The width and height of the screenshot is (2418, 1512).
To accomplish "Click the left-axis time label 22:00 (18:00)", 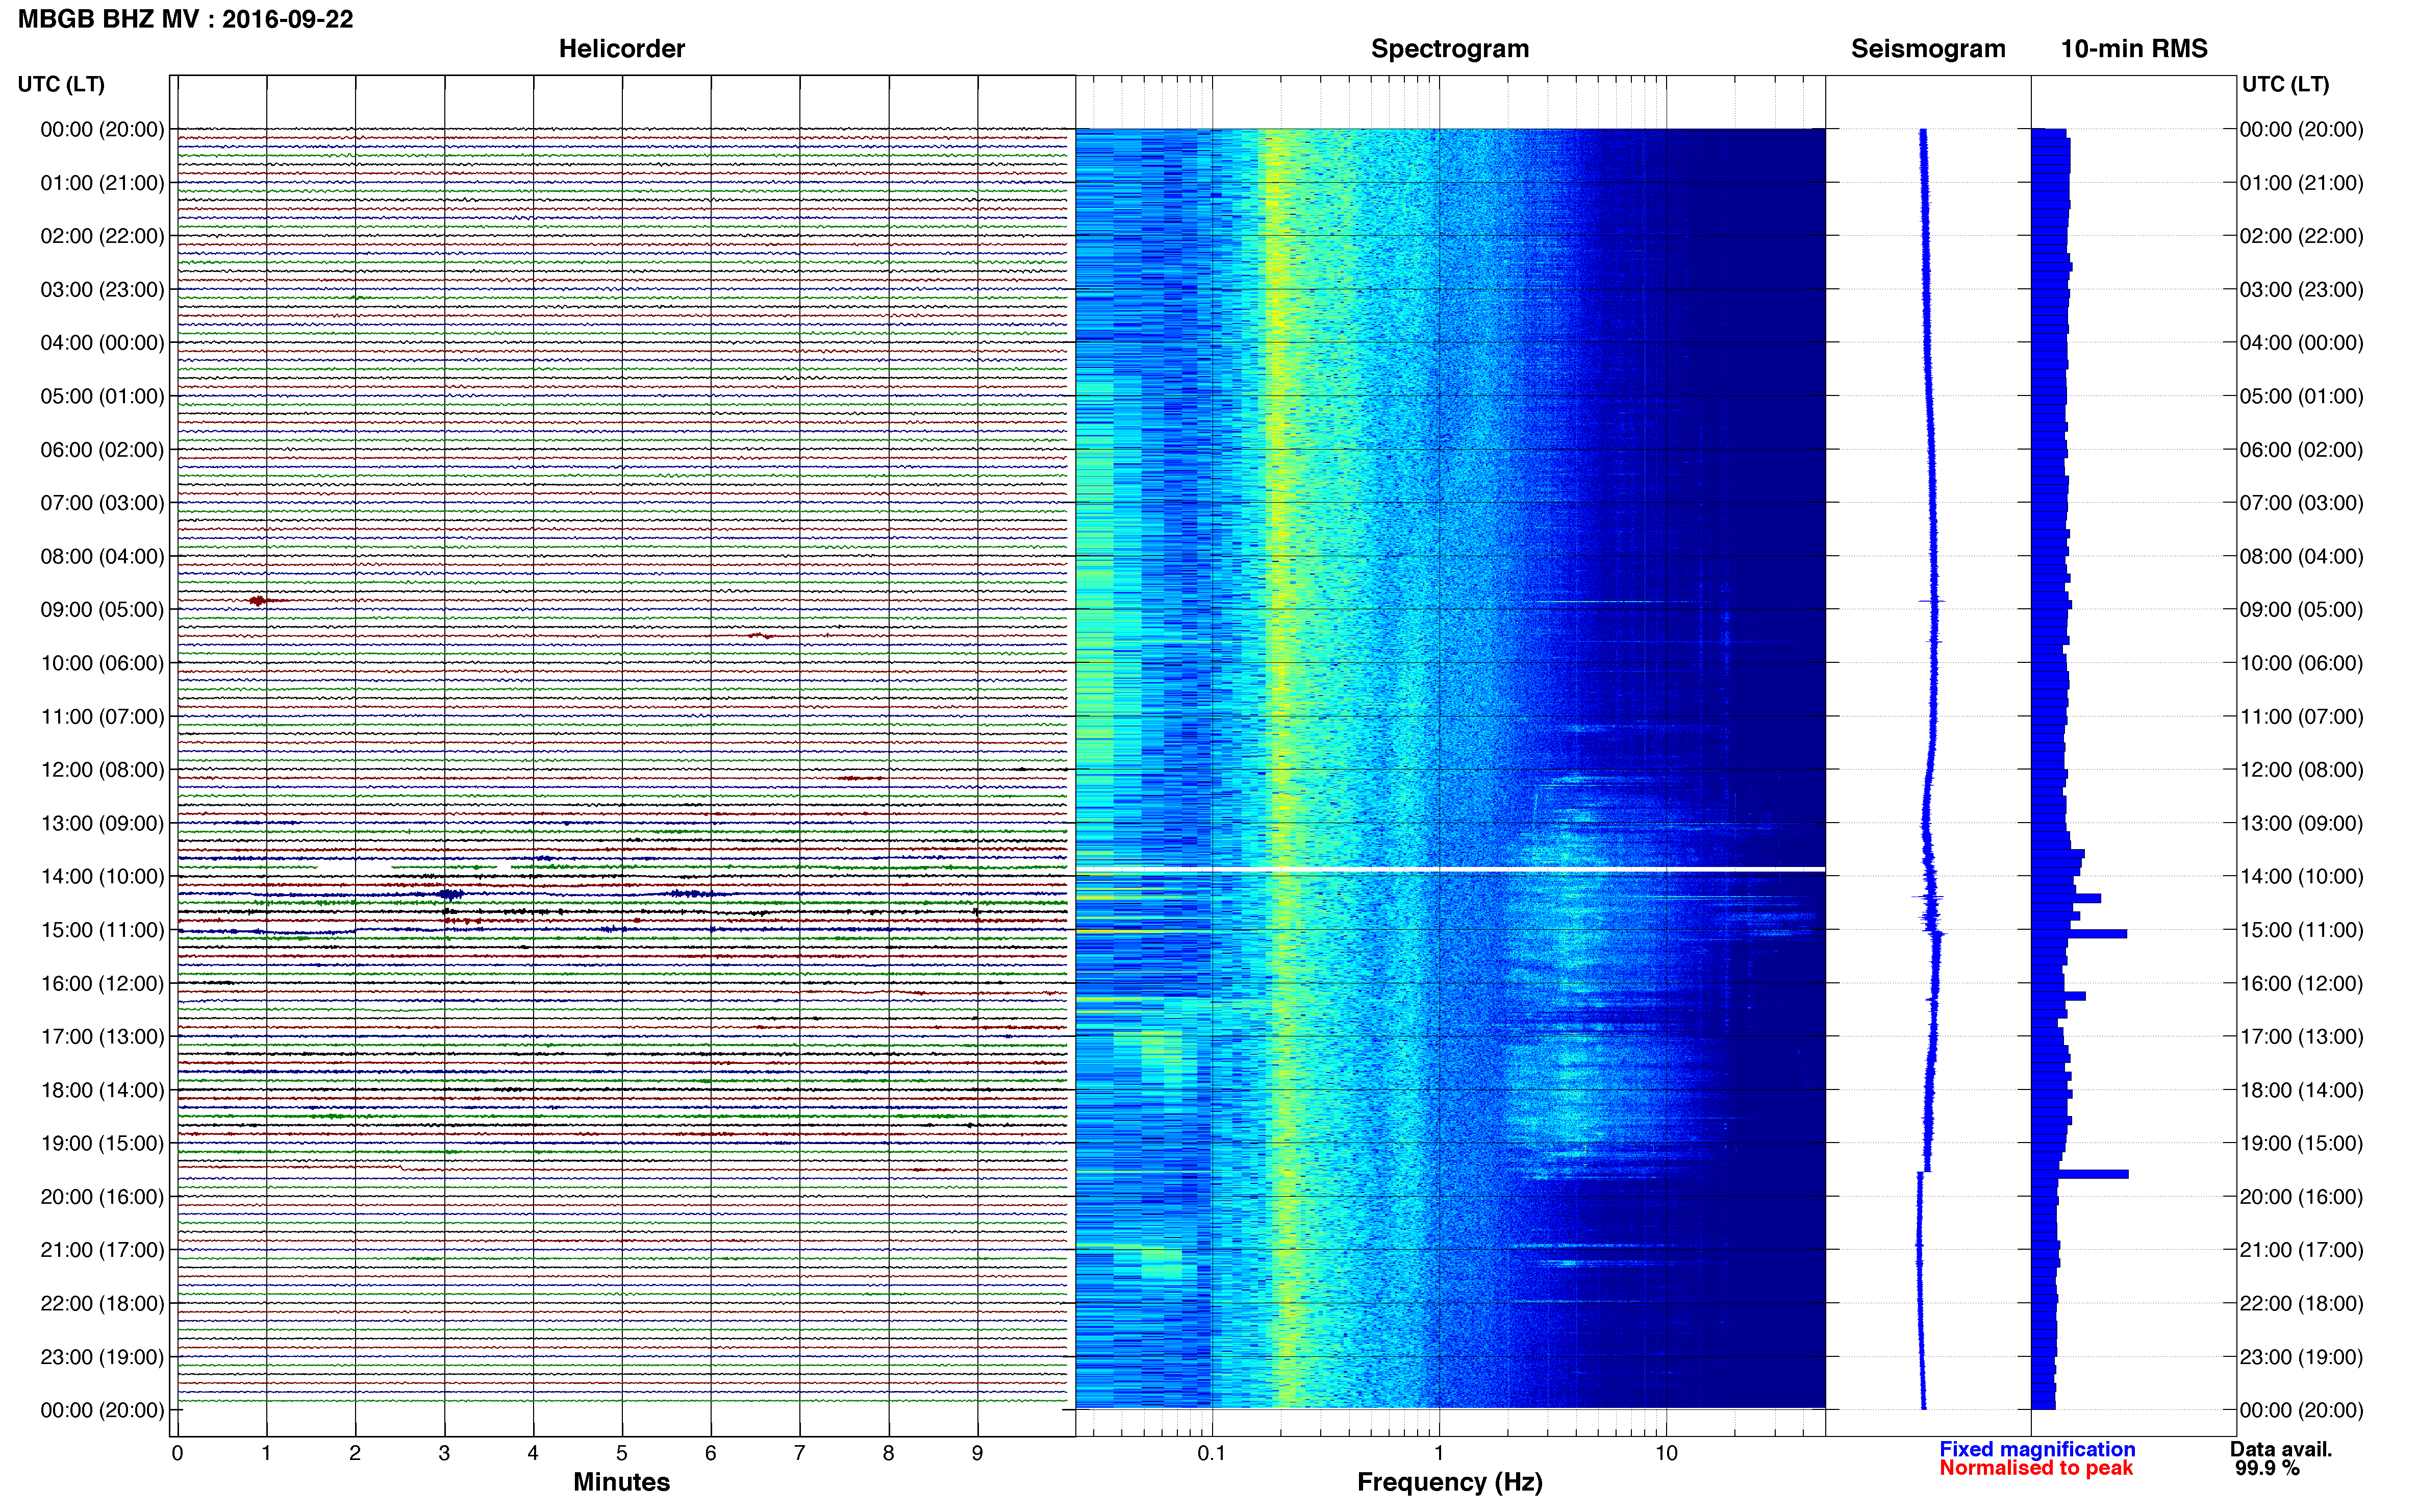I will click(102, 1304).
